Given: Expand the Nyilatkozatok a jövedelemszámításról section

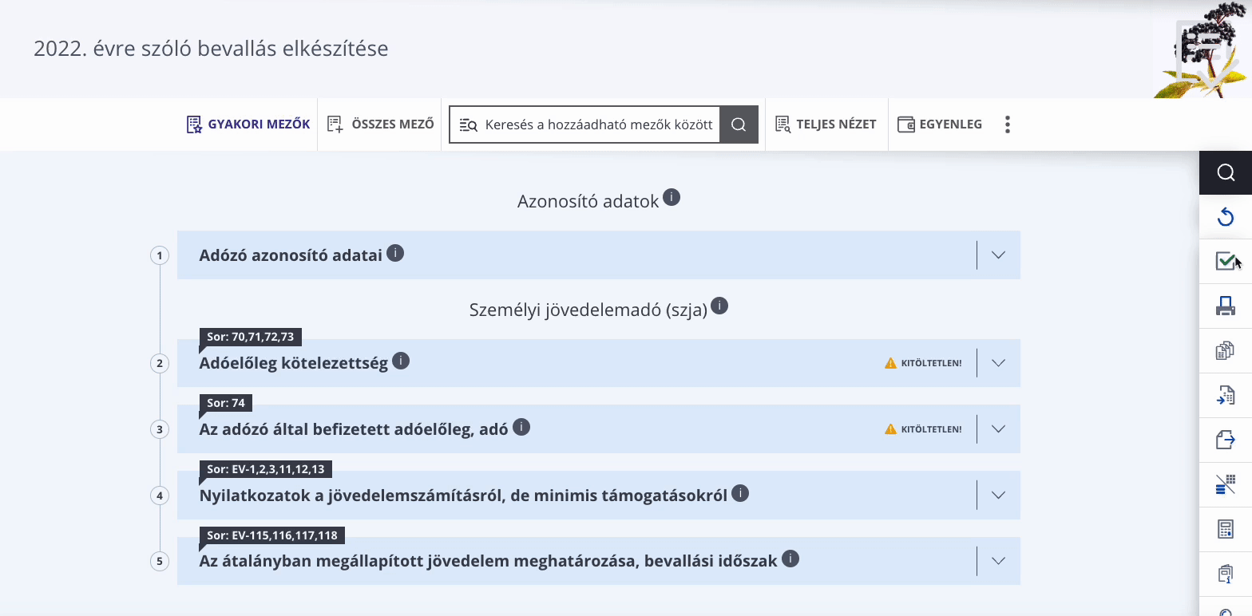Looking at the screenshot, I should point(998,495).
